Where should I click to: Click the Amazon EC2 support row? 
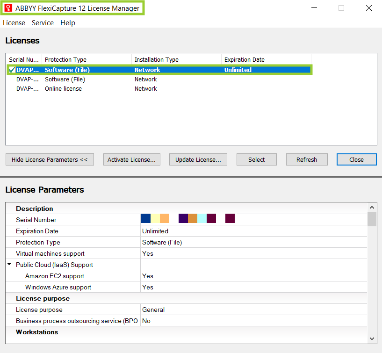tap(187, 276)
